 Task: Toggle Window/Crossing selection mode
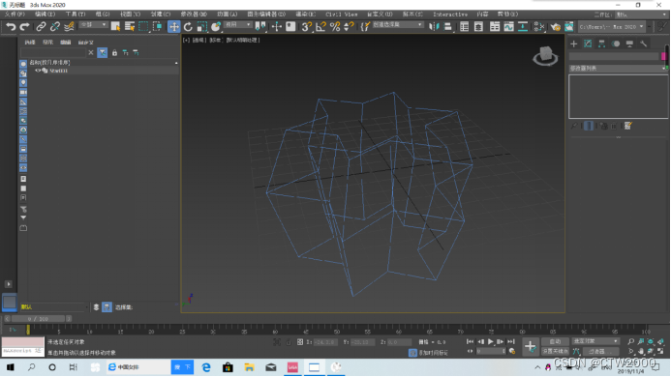click(158, 27)
